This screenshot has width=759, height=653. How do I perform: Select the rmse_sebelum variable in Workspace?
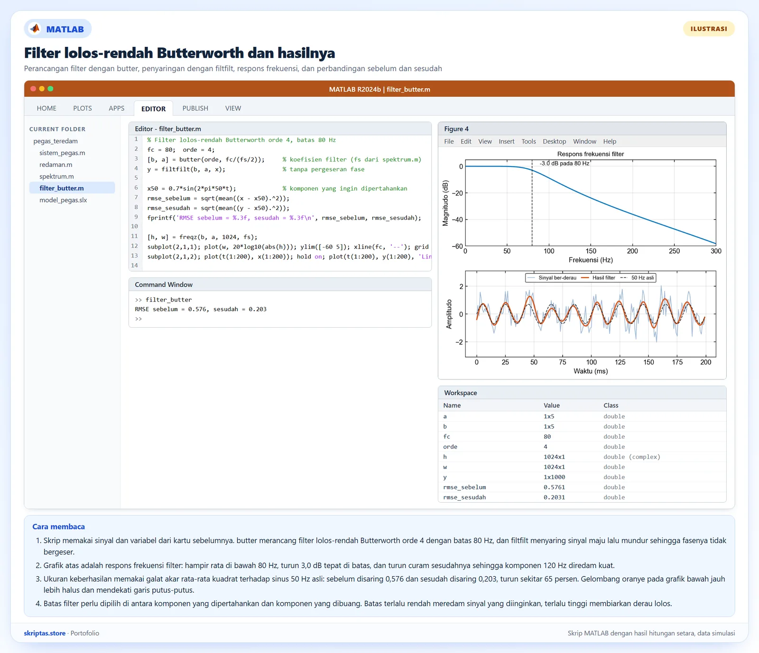(x=582, y=487)
